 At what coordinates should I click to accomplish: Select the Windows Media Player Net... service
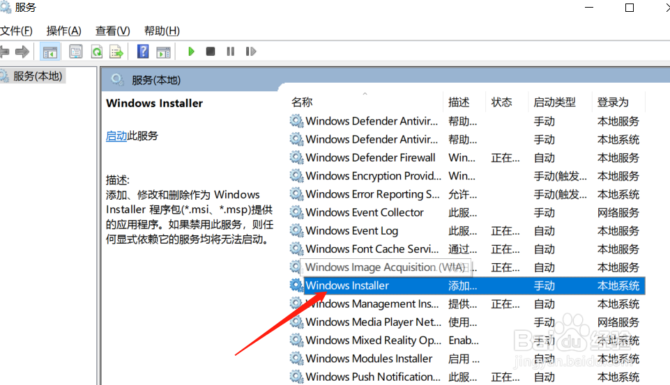point(374,322)
